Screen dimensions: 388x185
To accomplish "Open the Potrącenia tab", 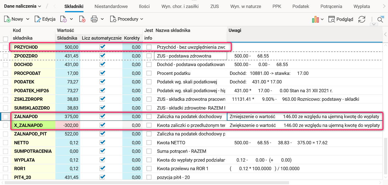I will [331, 6].
